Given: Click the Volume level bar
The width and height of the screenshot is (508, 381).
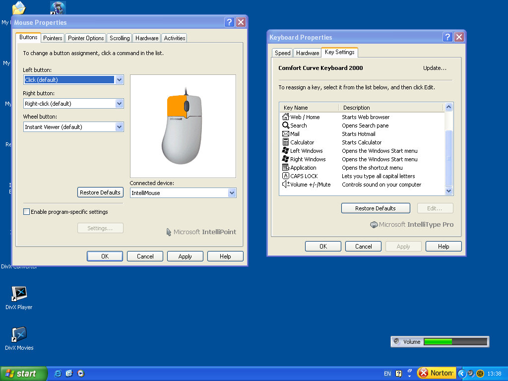Looking at the screenshot, I should click(x=455, y=342).
